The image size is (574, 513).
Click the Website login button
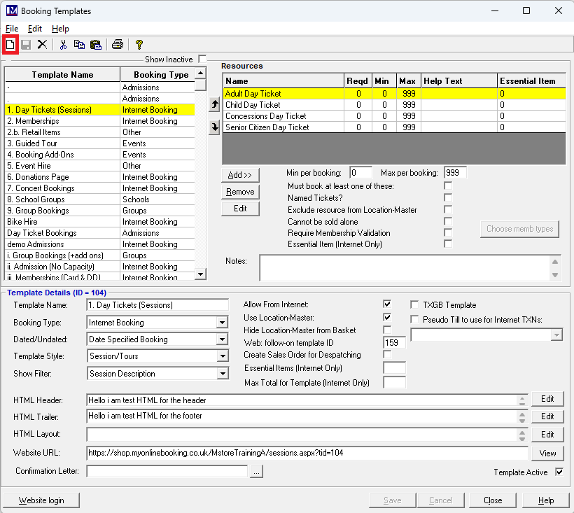coord(41,500)
